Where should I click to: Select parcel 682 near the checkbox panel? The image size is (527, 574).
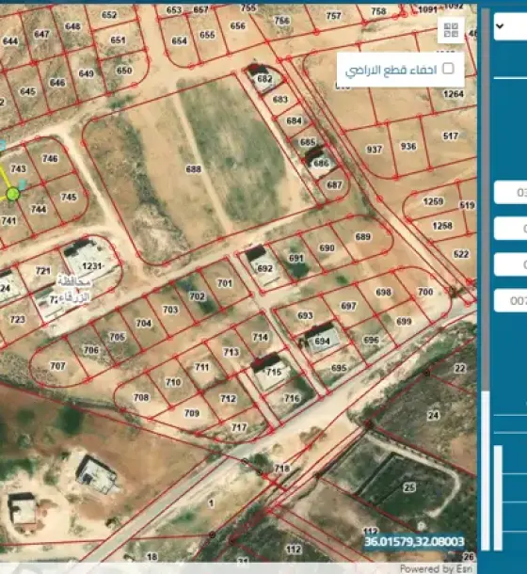264,79
